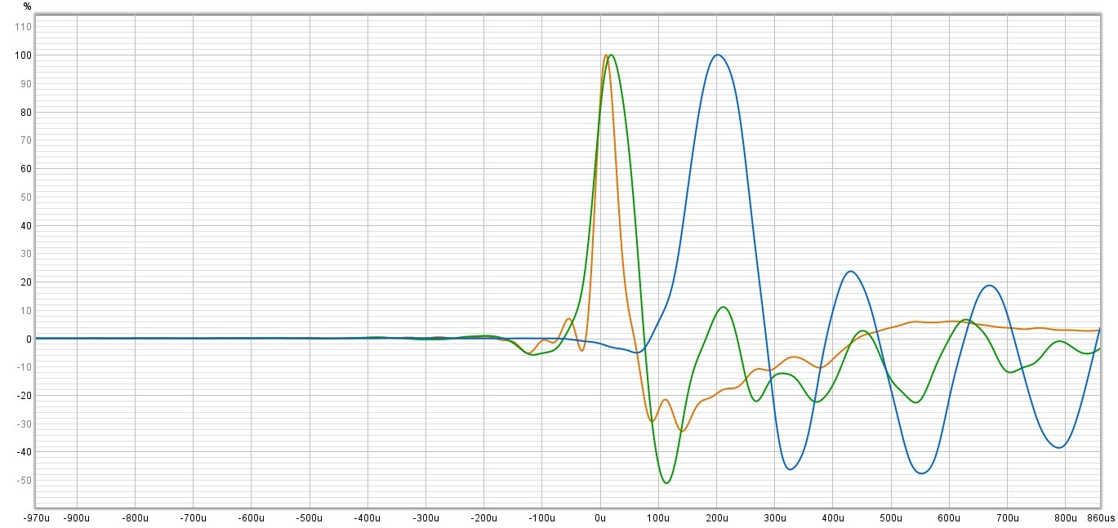Click the 100 label on the Y axis
This screenshot has width=1118, height=528.
[23, 55]
